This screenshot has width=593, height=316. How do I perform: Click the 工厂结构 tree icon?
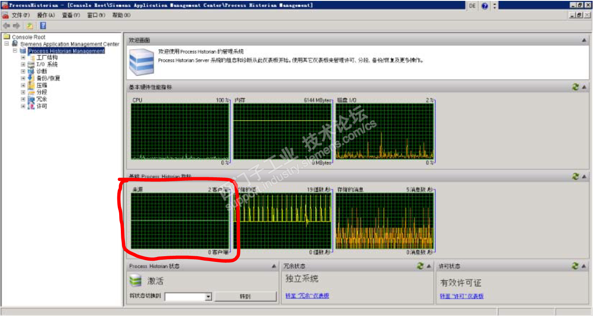pos(31,58)
